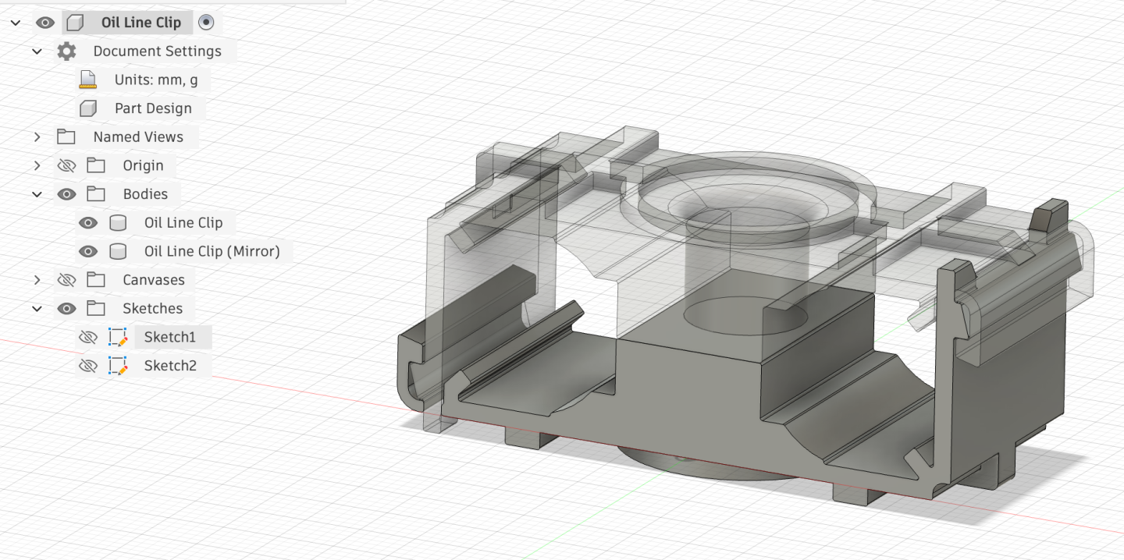This screenshot has height=560, width=1124.
Task: Click the cylinder icon of Oil Line Clip (Mirror)
Action: (x=118, y=251)
